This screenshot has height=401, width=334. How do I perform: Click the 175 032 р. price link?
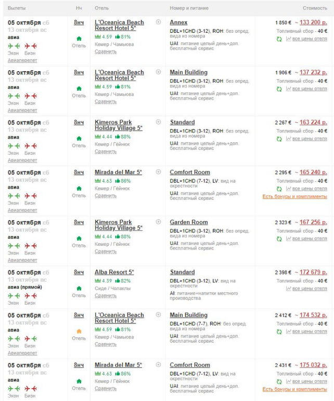tap(313, 365)
